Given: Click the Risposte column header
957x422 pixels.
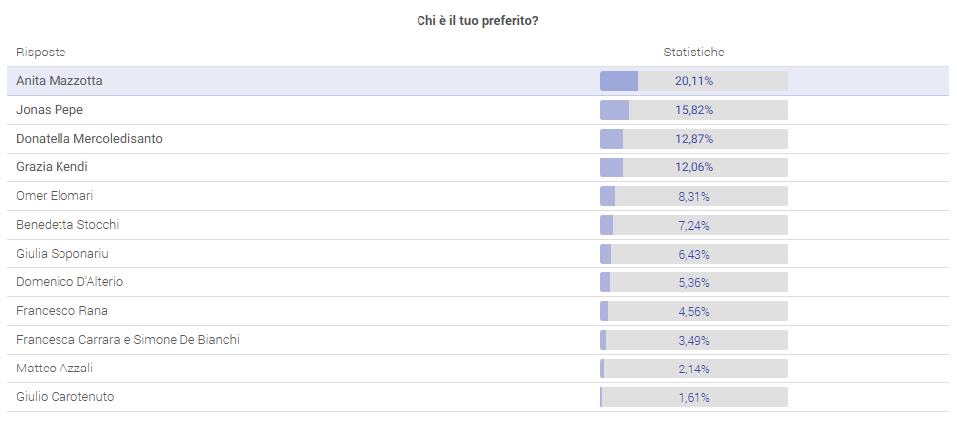Looking at the screenshot, I should [41, 53].
